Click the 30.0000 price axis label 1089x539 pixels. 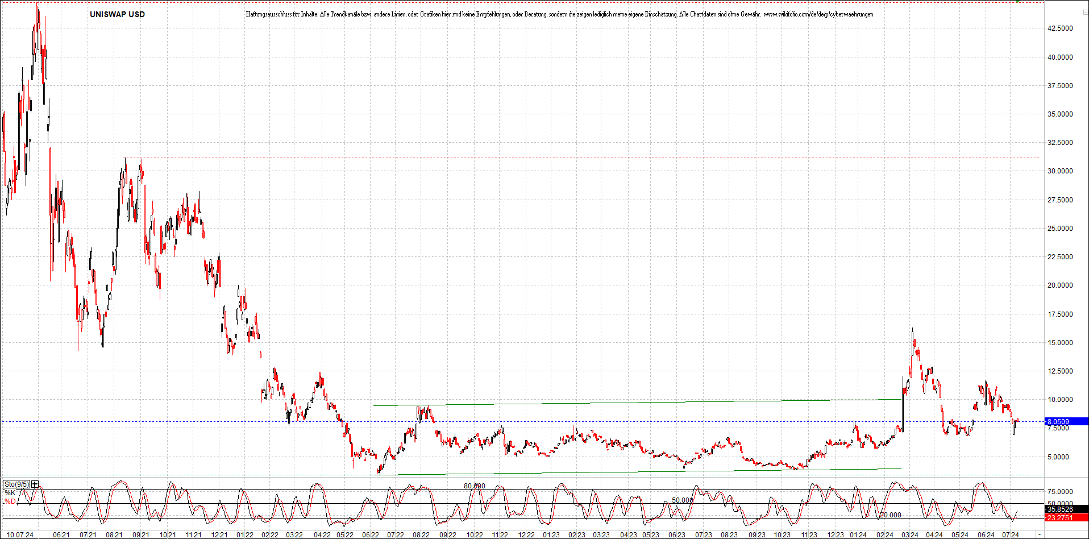(x=1061, y=171)
